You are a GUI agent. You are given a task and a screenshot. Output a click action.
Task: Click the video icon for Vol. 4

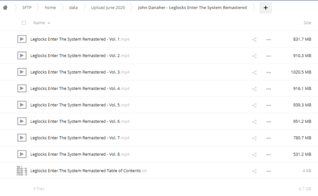point(22,88)
